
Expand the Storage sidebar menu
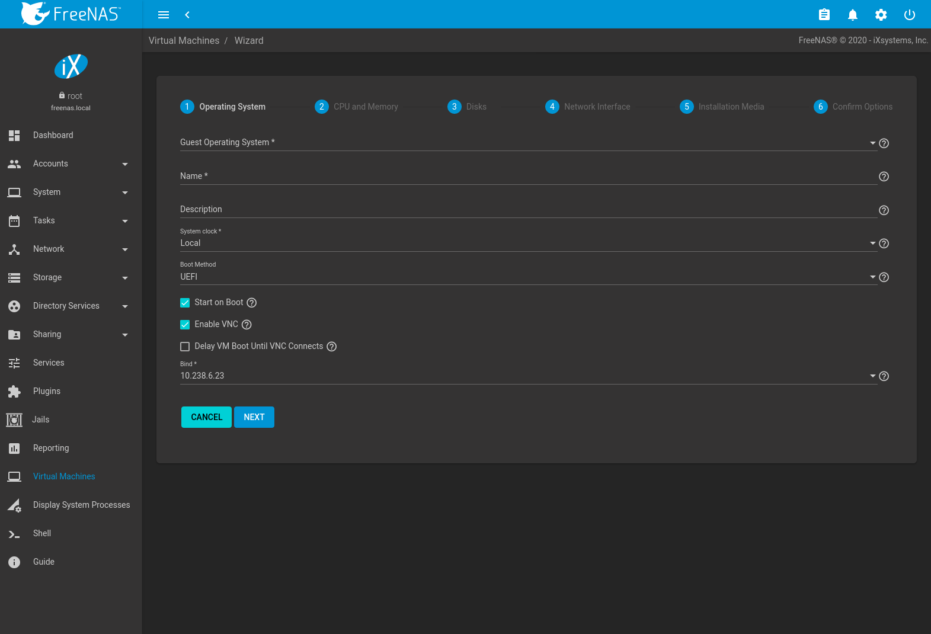point(68,277)
